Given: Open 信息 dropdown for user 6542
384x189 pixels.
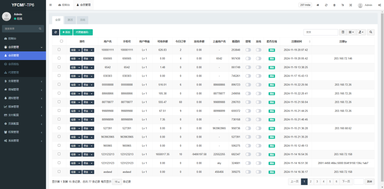Looking at the screenshot, I should click(x=75, y=67).
